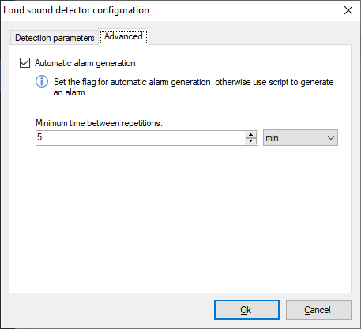Image resolution: width=361 pixels, height=329 pixels.
Task: Confirm settings with the Ok button
Action: [x=246, y=310]
